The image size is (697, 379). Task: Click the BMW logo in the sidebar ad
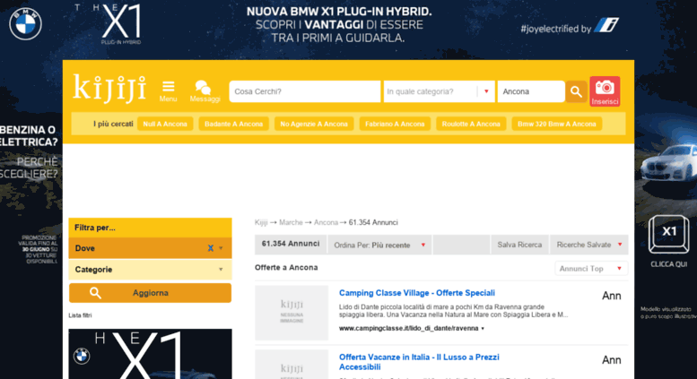(82, 356)
